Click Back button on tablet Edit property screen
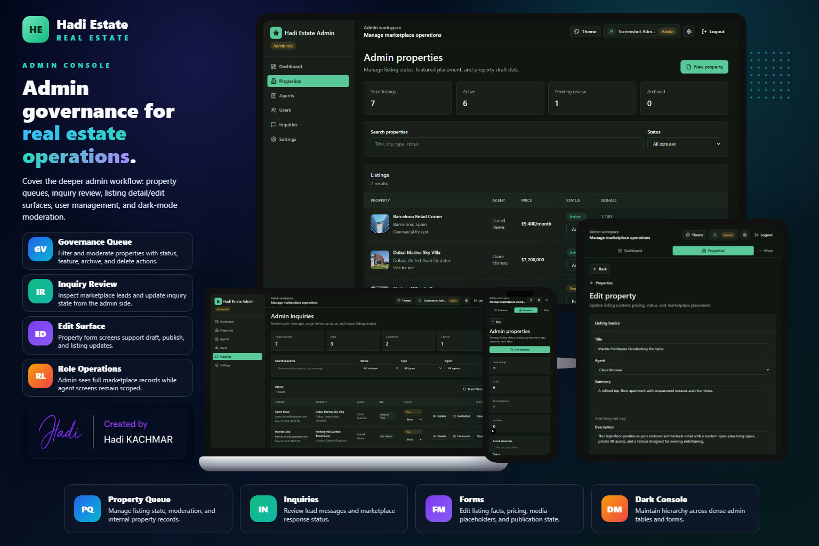 tap(600, 269)
